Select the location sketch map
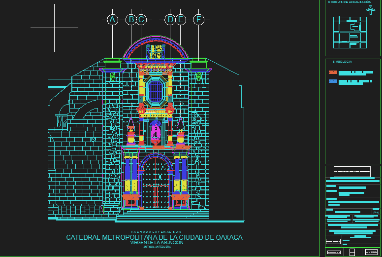Screen dimensions: 382x257 [x=350, y=33]
